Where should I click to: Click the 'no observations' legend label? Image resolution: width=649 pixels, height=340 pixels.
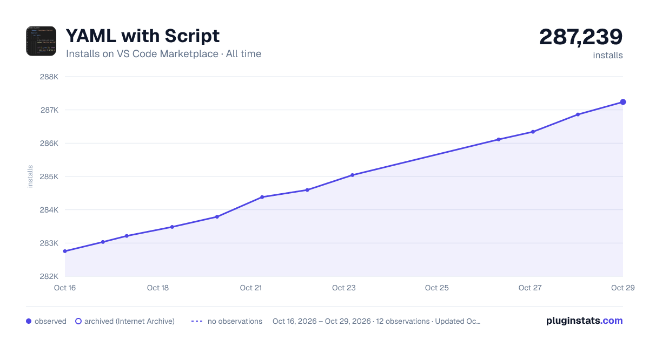coord(235,321)
